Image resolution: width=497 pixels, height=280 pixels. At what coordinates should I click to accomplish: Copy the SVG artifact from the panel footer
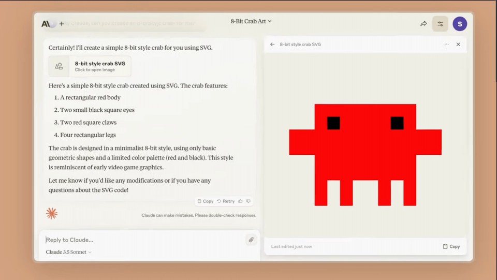pos(451,246)
